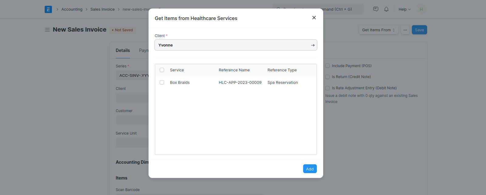Click the Reference Type column header
486x195 pixels.
coord(282,70)
